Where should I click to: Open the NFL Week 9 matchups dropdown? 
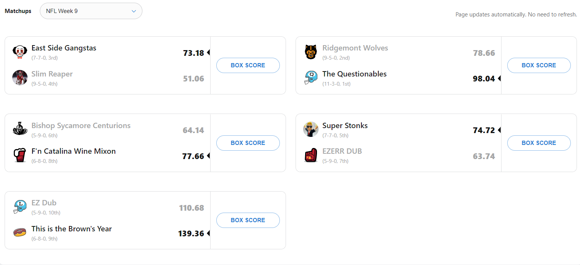tap(91, 11)
